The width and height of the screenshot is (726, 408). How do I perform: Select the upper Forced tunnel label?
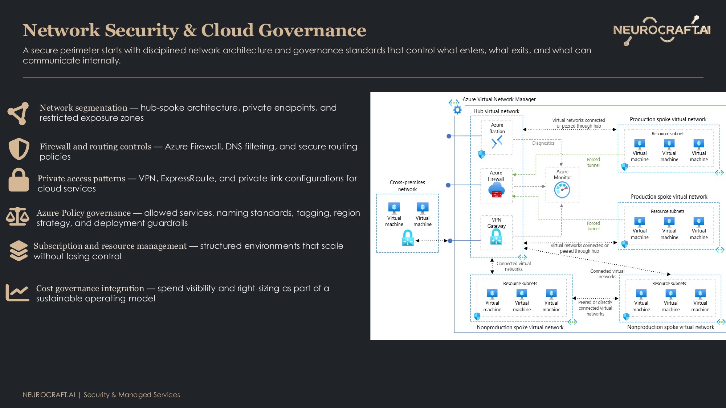point(594,162)
